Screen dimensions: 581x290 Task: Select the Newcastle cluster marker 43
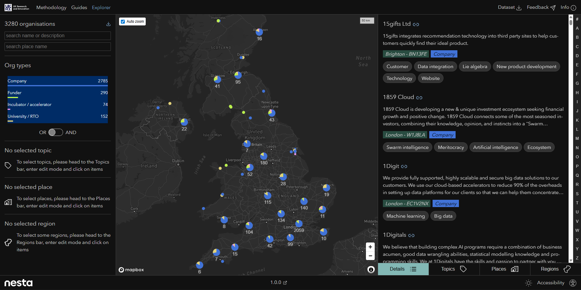click(x=272, y=113)
